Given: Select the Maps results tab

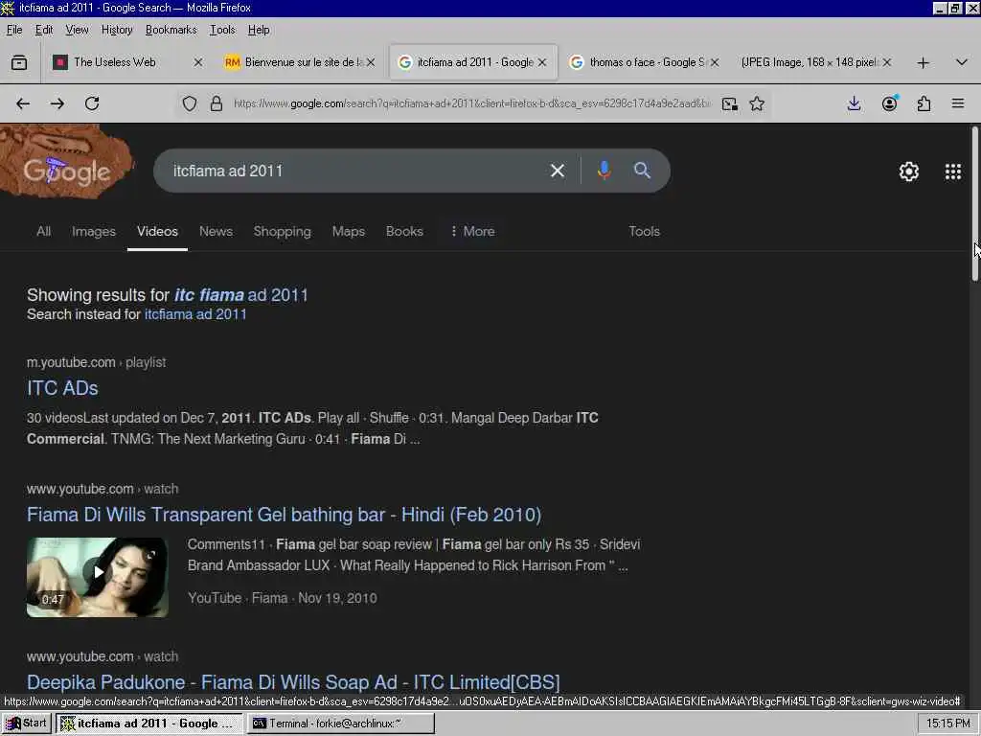Looking at the screenshot, I should [x=349, y=232].
